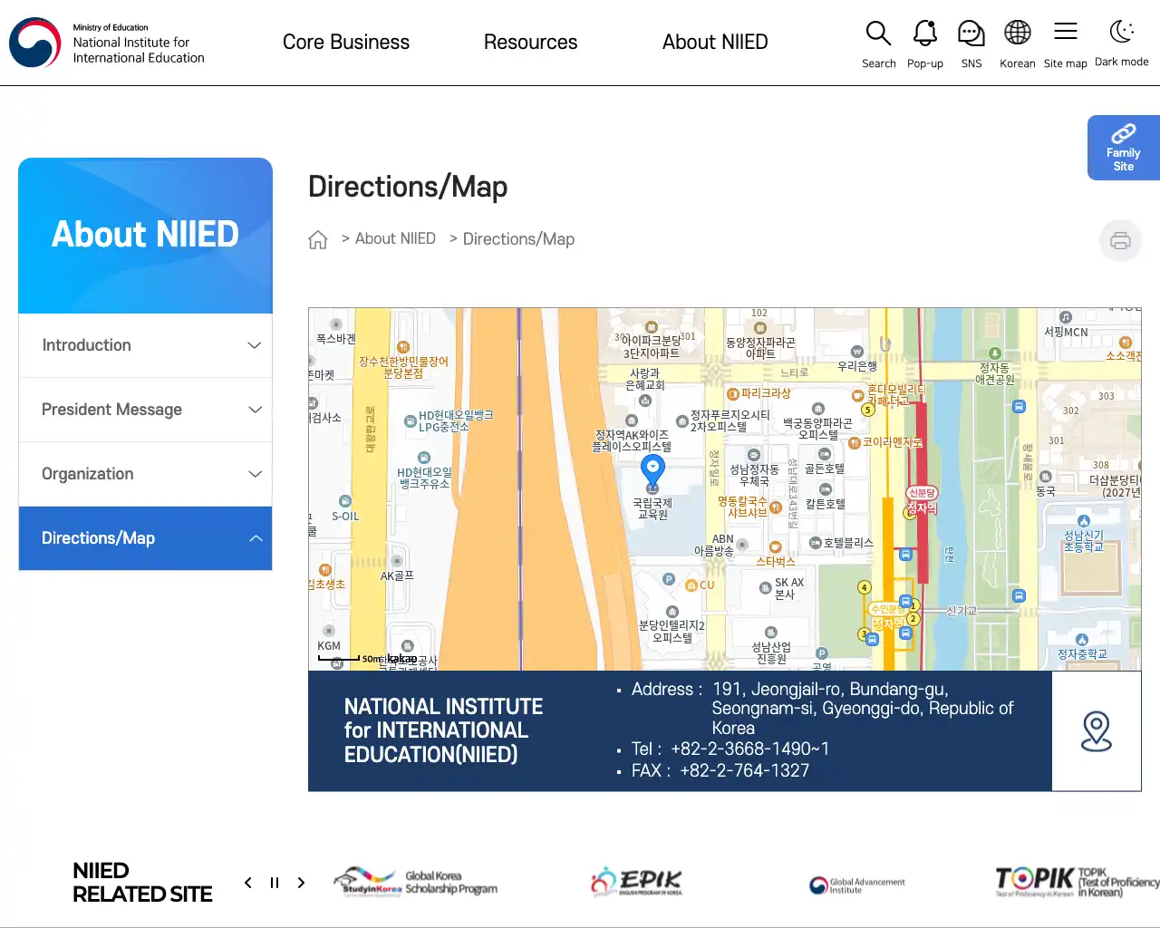
Task: Open the Family Site link button
Action: (x=1124, y=148)
